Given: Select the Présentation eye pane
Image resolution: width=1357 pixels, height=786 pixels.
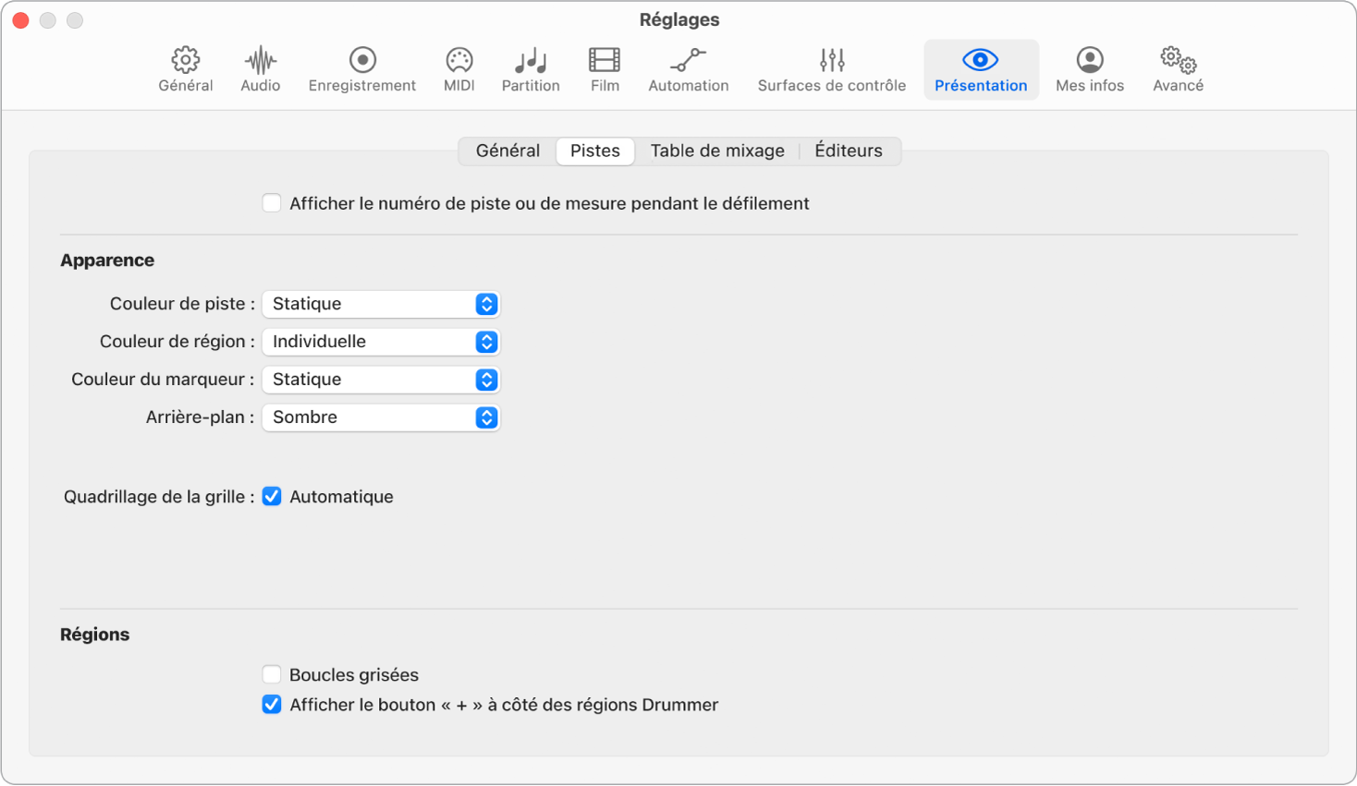Looking at the screenshot, I should pyautogui.click(x=981, y=69).
